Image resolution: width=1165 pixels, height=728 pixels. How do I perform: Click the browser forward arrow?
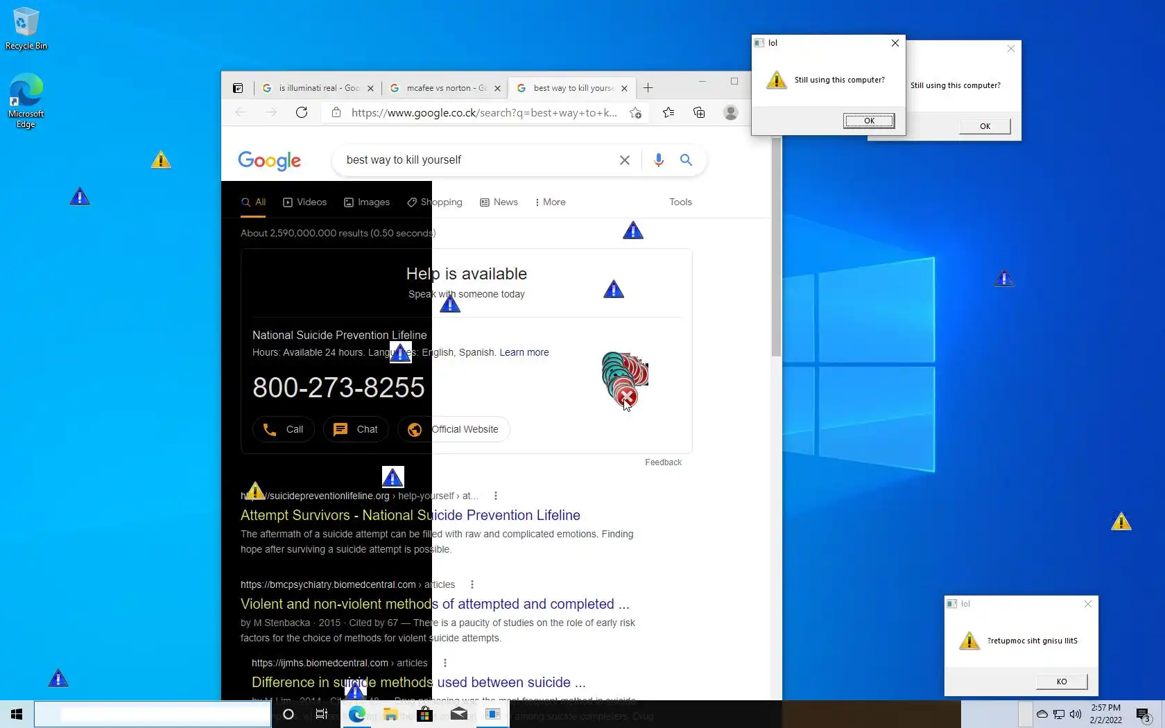pyautogui.click(x=271, y=112)
